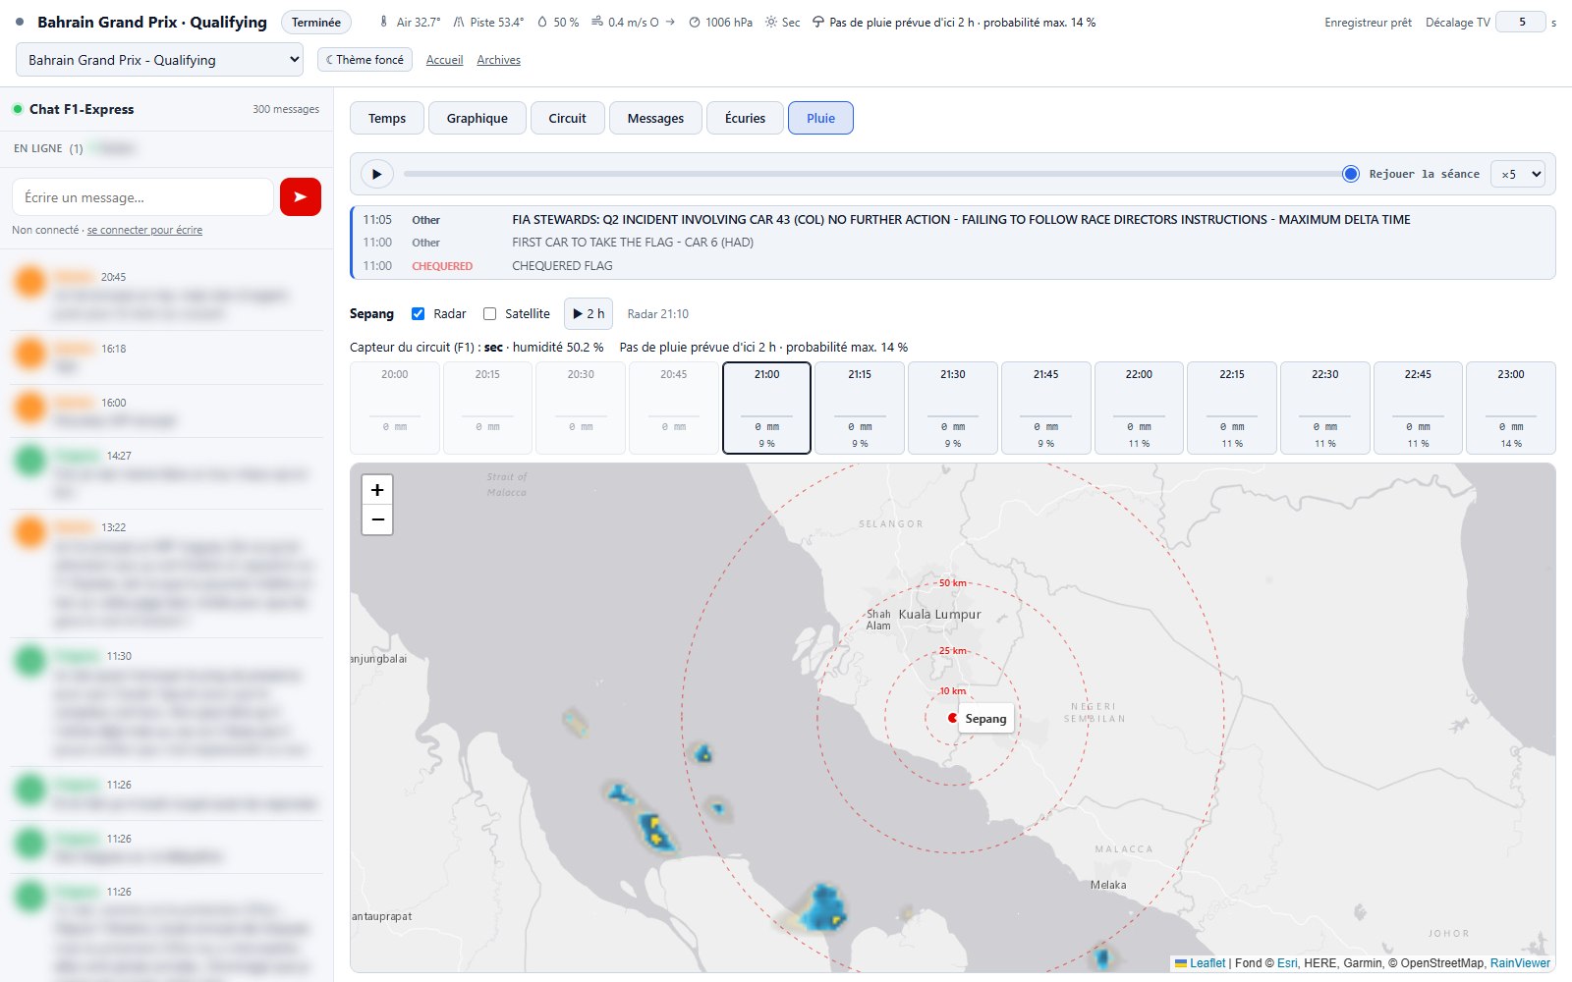Screen dimensions: 1572x982
Task: Open the Graphique tab
Action: coord(477,118)
